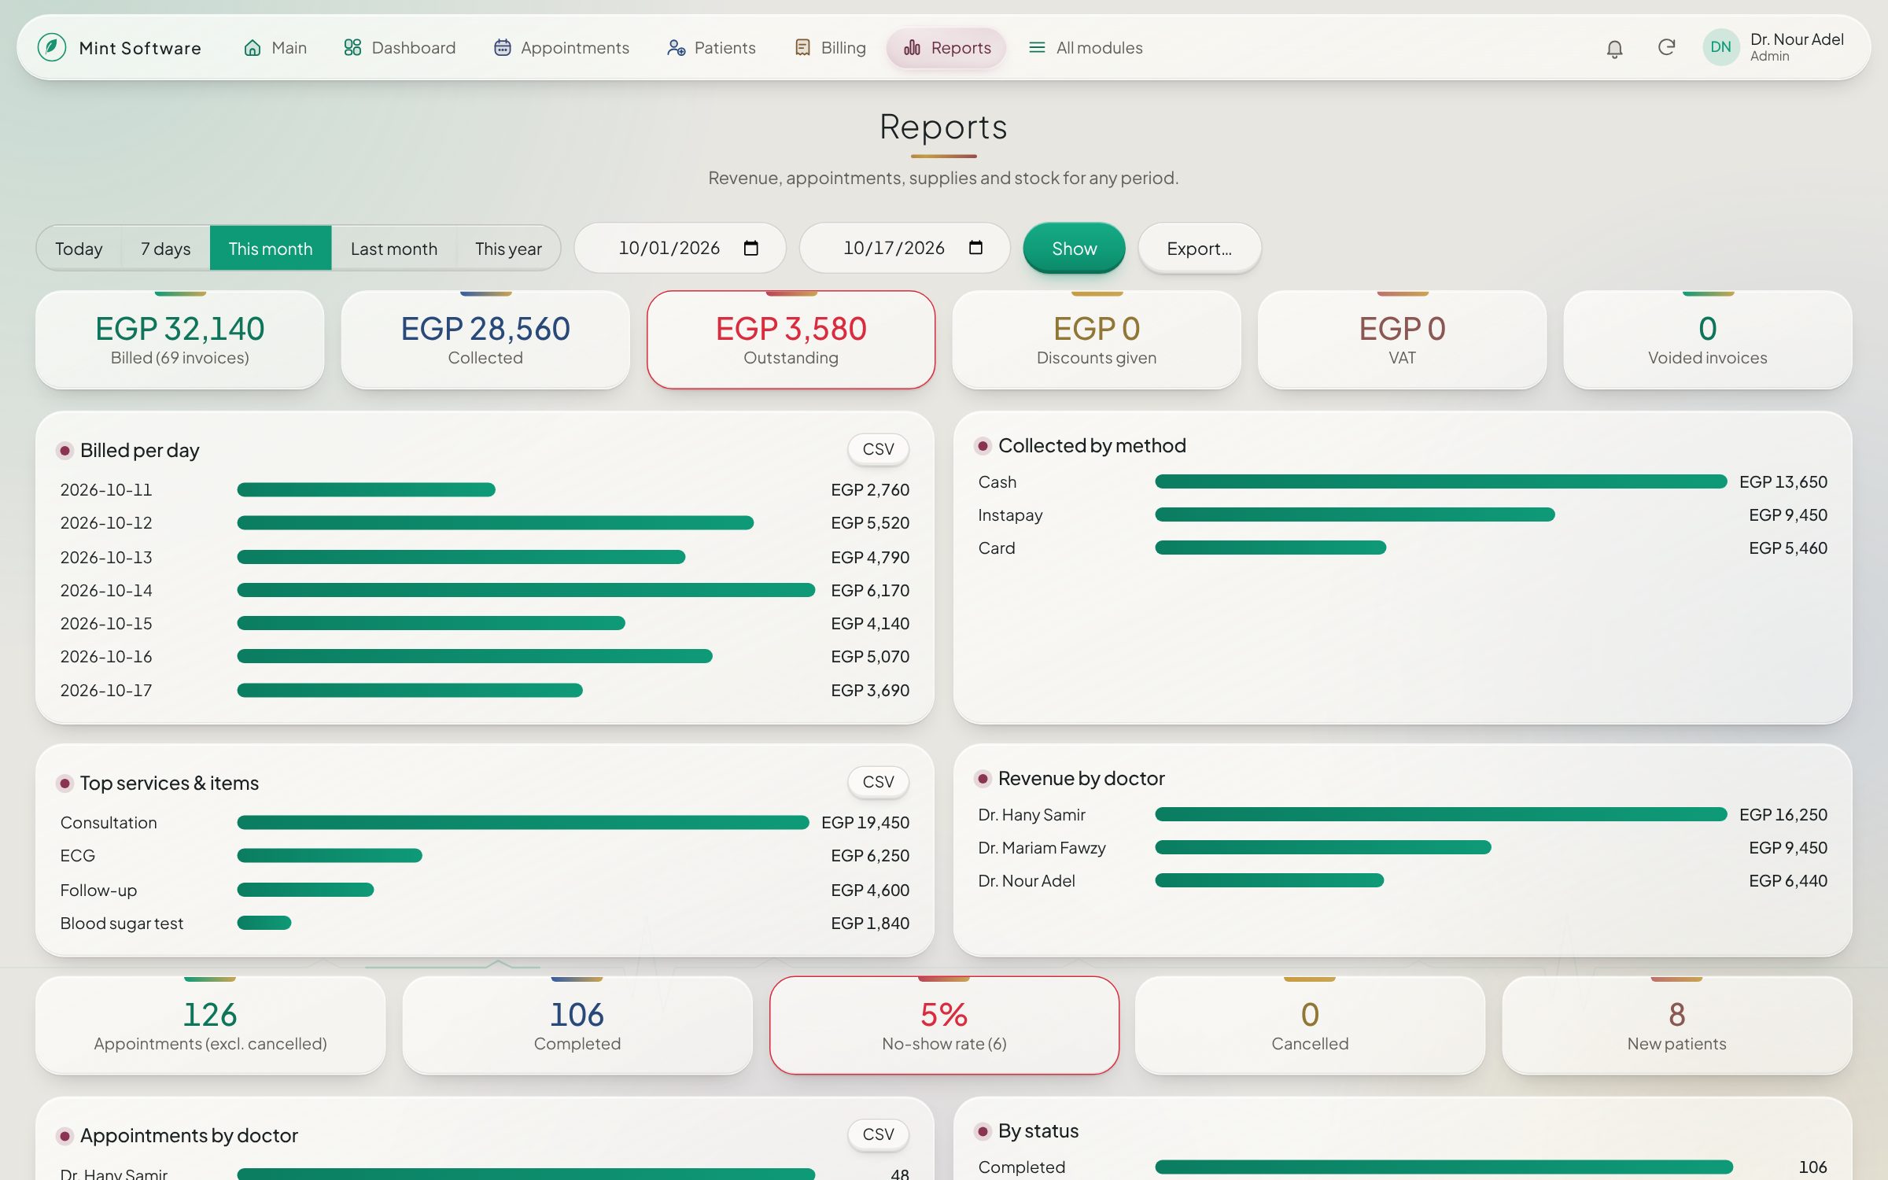Click the Dr. Nour Adel profile name
This screenshot has width=1888, height=1180.
coord(1797,39)
